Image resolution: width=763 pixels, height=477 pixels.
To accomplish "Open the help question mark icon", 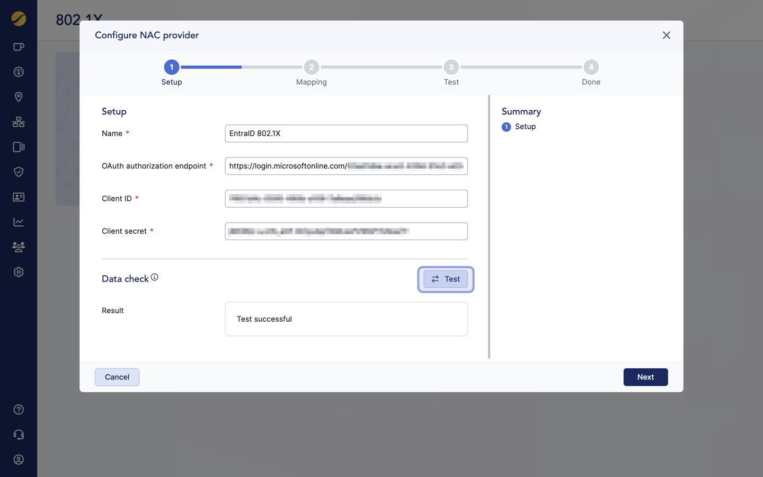I will click(x=19, y=410).
